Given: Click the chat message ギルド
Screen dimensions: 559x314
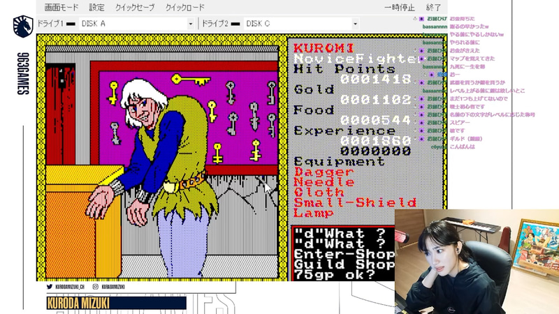Looking at the screenshot, I should tap(465, 138).
